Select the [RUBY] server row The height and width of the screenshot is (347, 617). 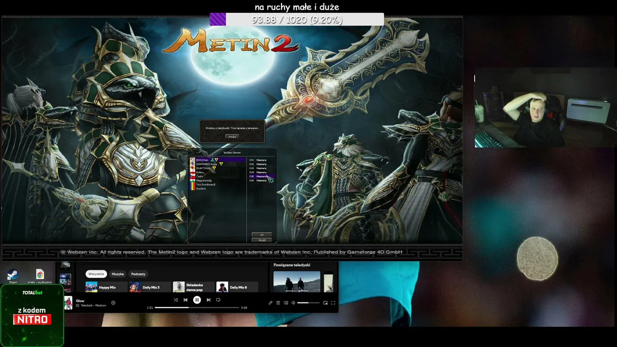click(217, 168)
